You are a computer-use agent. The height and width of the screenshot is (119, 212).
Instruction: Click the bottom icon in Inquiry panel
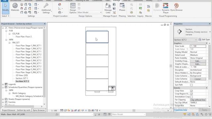click(x=140, y=13)
